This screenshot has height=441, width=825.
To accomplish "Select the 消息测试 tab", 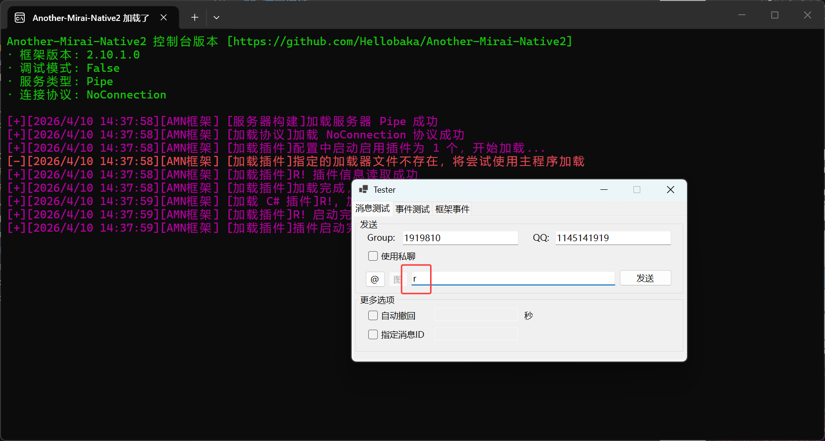I will [x=373, y=209].
